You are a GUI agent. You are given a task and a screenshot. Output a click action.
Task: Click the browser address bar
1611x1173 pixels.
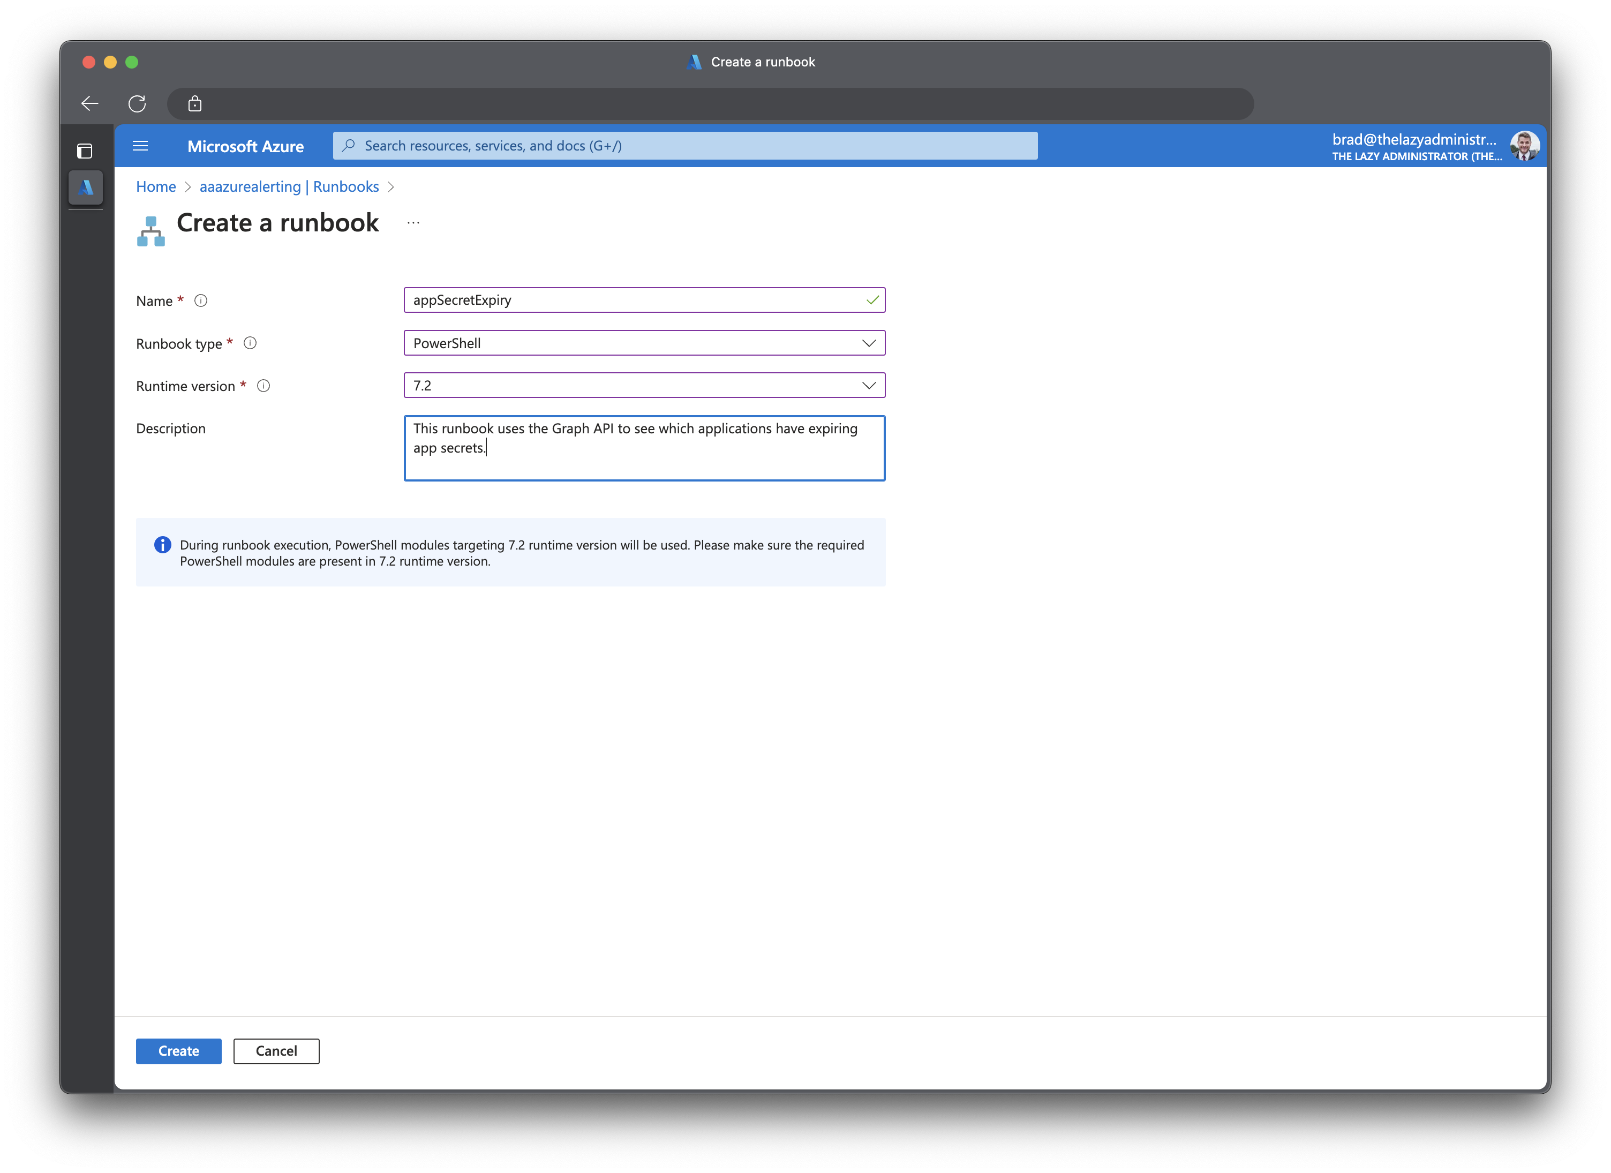710,104
